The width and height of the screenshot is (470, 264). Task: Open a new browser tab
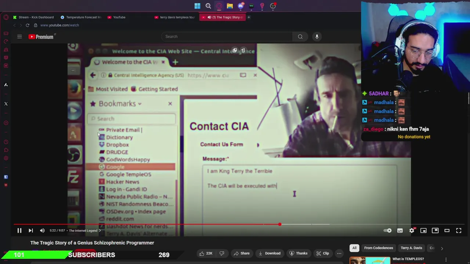click(x=249, y=17)
